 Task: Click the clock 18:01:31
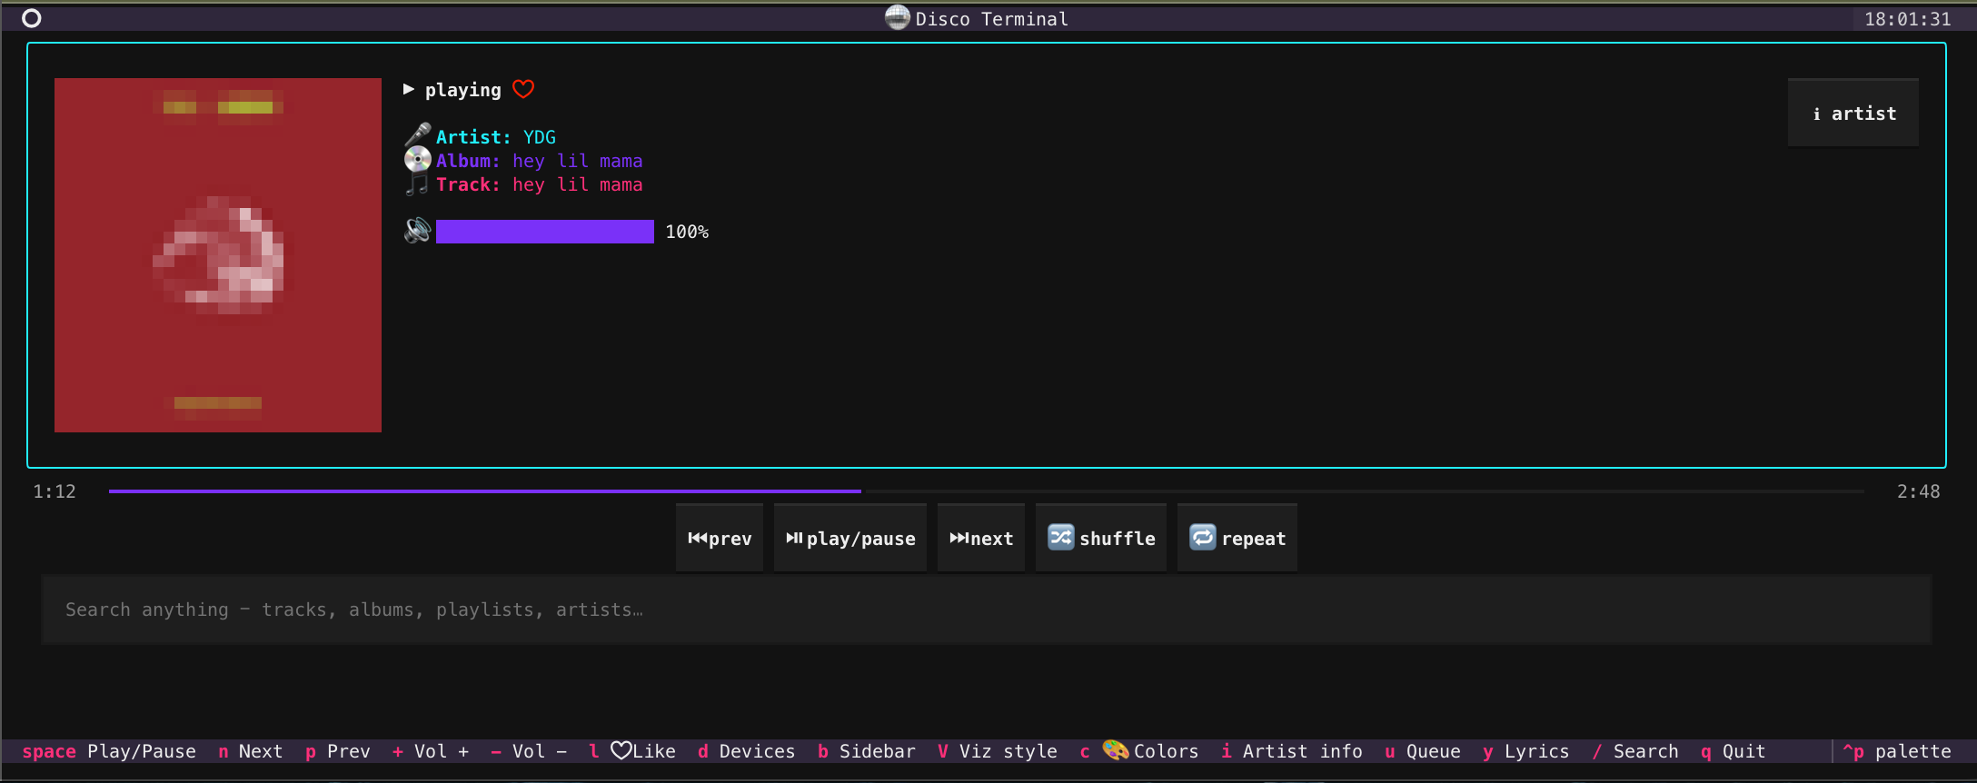click(x=1908, y=19)
